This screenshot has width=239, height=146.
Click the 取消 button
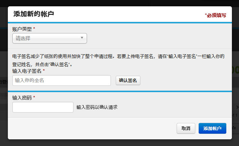click(x=186, y=128)
